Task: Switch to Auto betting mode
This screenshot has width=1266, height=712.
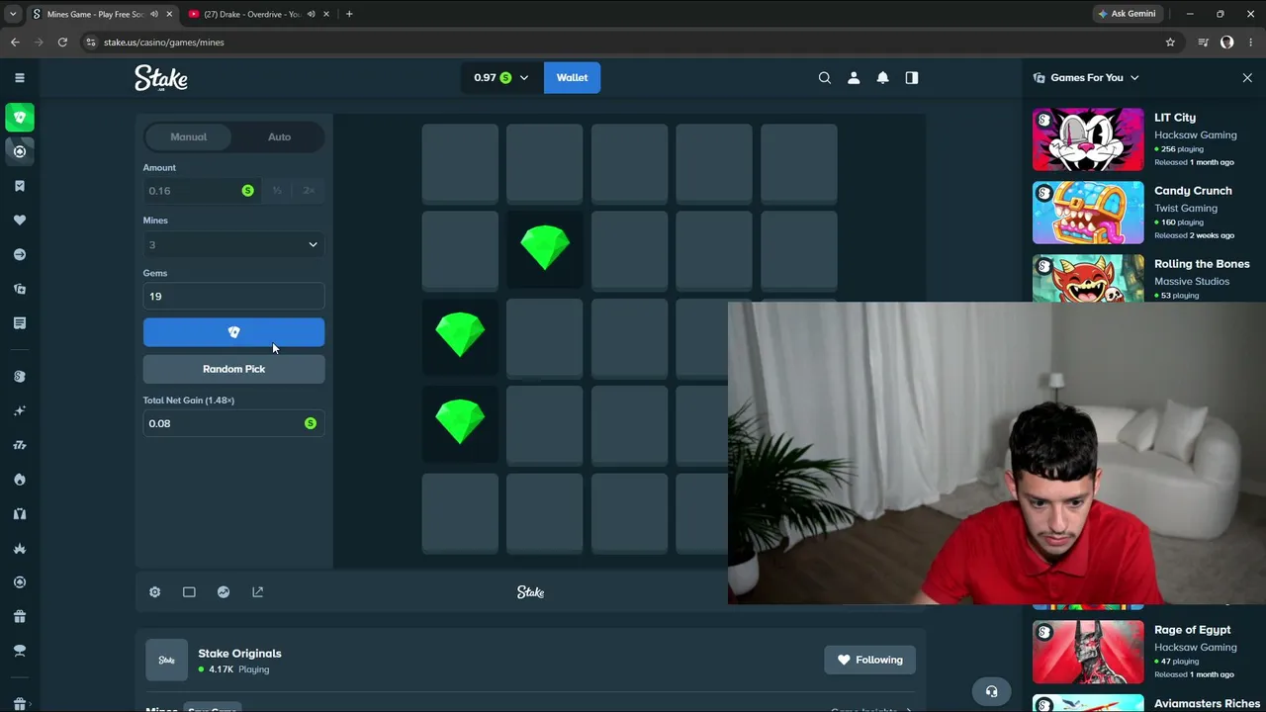Action: (279, 136)
